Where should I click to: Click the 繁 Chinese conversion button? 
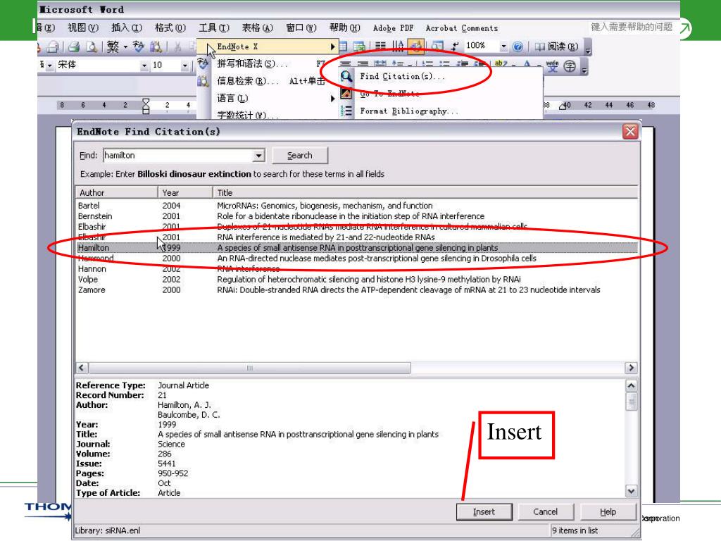click(113, 46)
